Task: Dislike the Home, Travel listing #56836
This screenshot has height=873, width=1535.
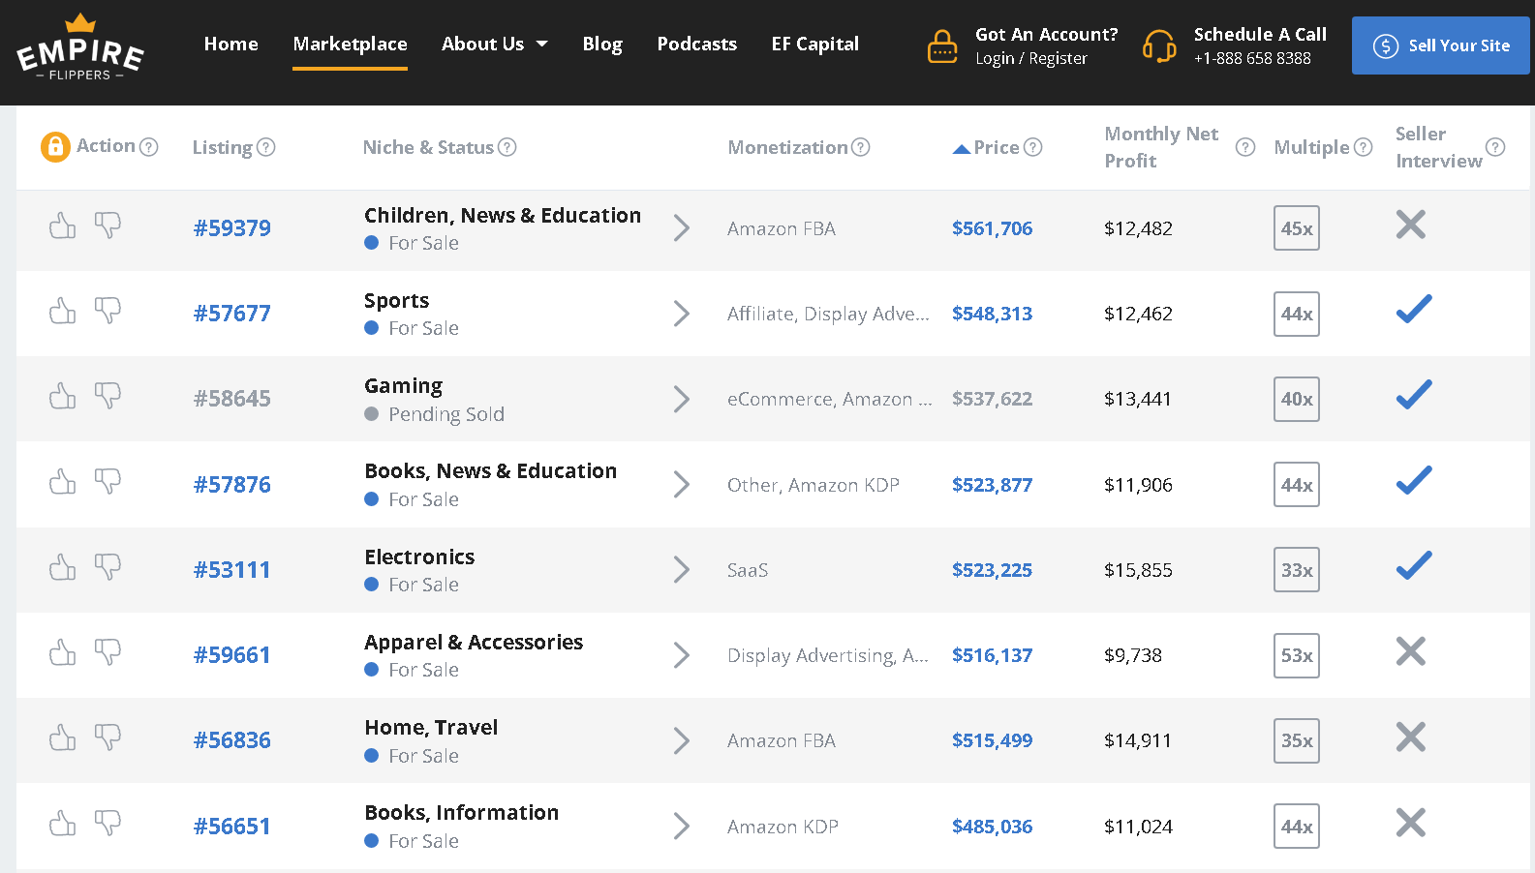Action: 107,738
